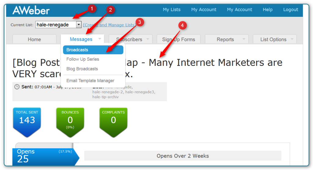Open Create and Manage Lists link
This screenshot has width=313, height=170.
click(x=110, y=25)
